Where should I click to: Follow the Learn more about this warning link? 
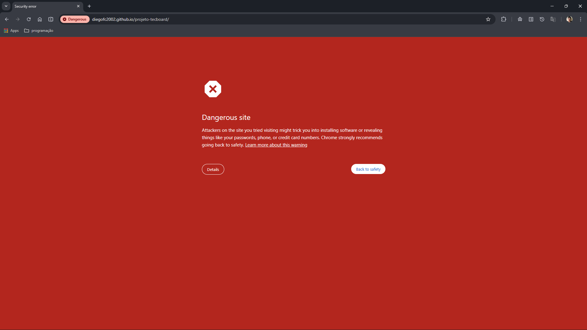point(276,145)
